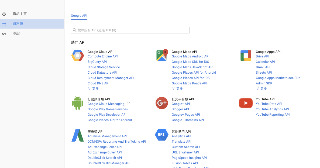The width and height of the screenshot is (320, 168).
Task: Open Gmail API link
Action: 263,67
